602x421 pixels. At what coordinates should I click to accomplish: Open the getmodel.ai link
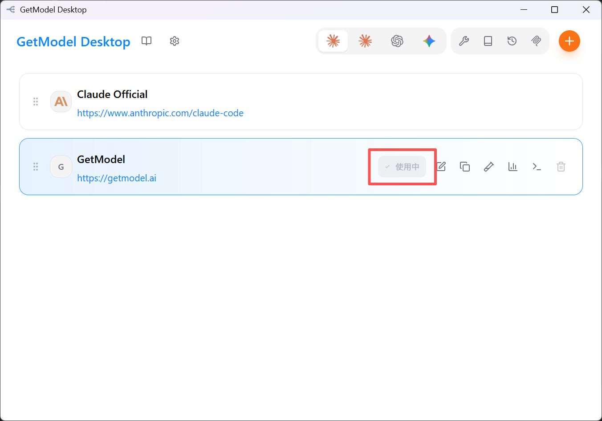click(117, 178)
